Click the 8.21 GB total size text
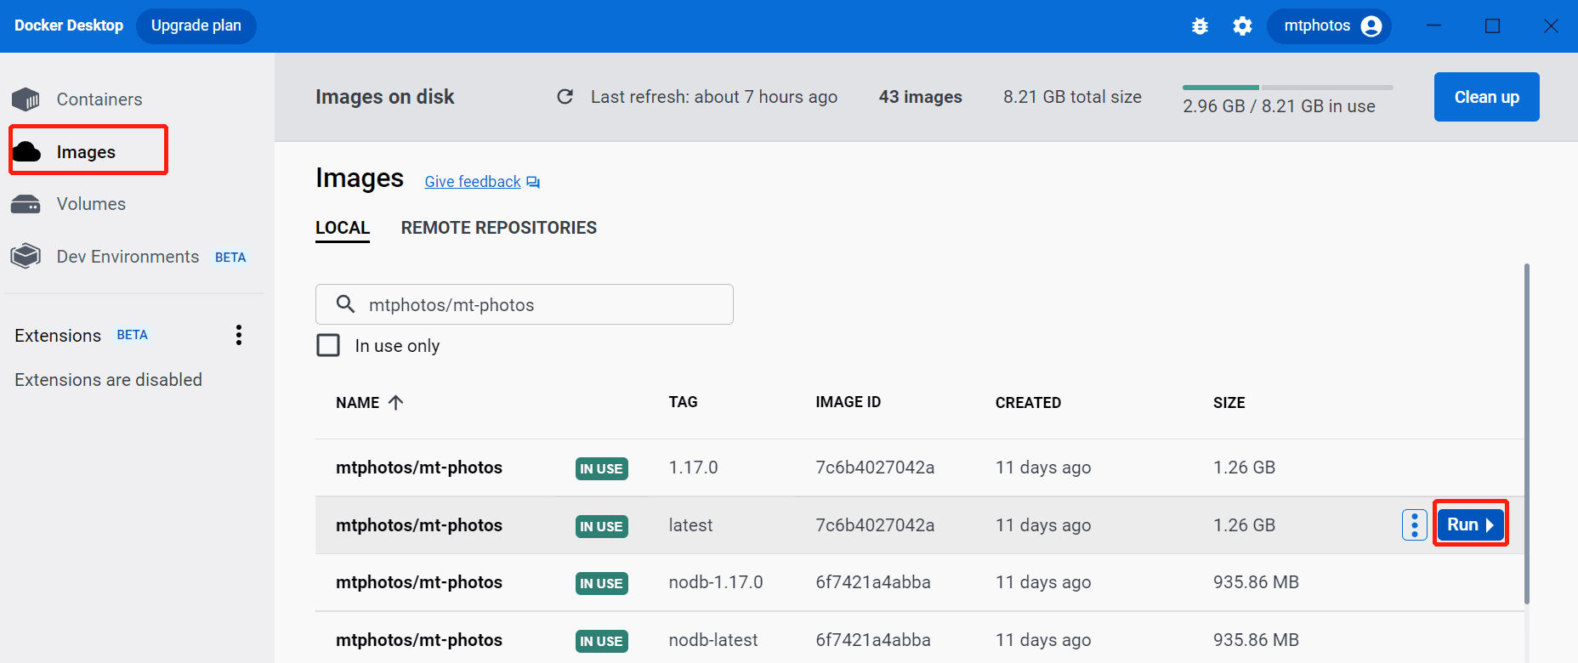Screen dimensions: 1578x663 click(1072, 97)
